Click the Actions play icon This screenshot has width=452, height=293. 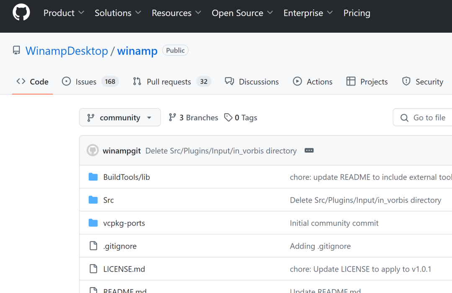[297, 81]
